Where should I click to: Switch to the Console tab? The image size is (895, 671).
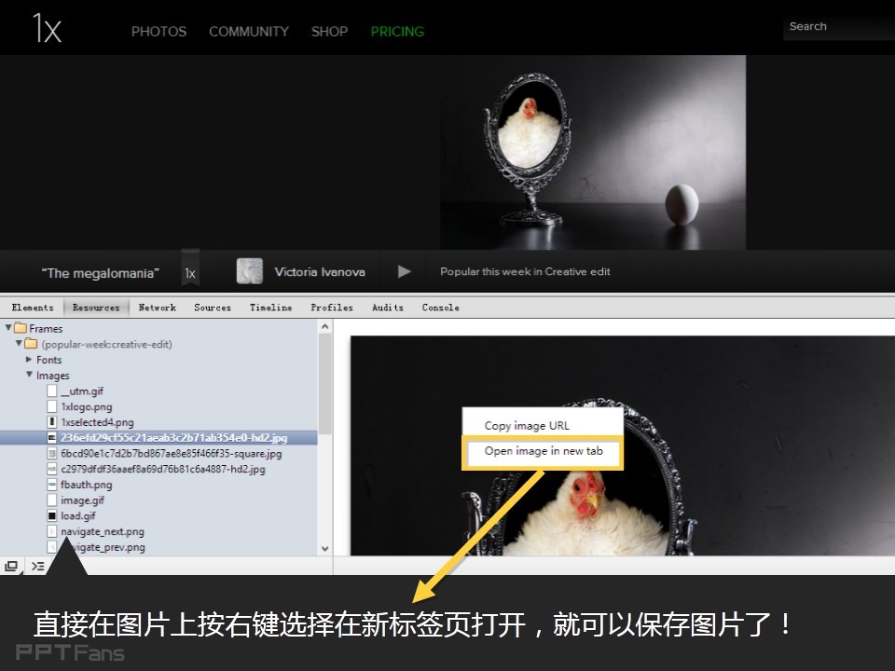click(440, 308)
